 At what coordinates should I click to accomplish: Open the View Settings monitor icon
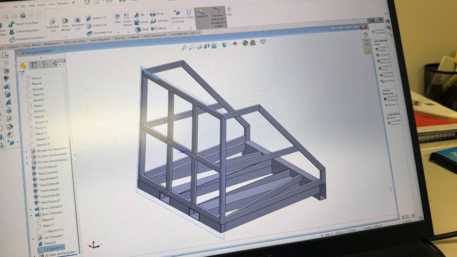click(263, 42)
